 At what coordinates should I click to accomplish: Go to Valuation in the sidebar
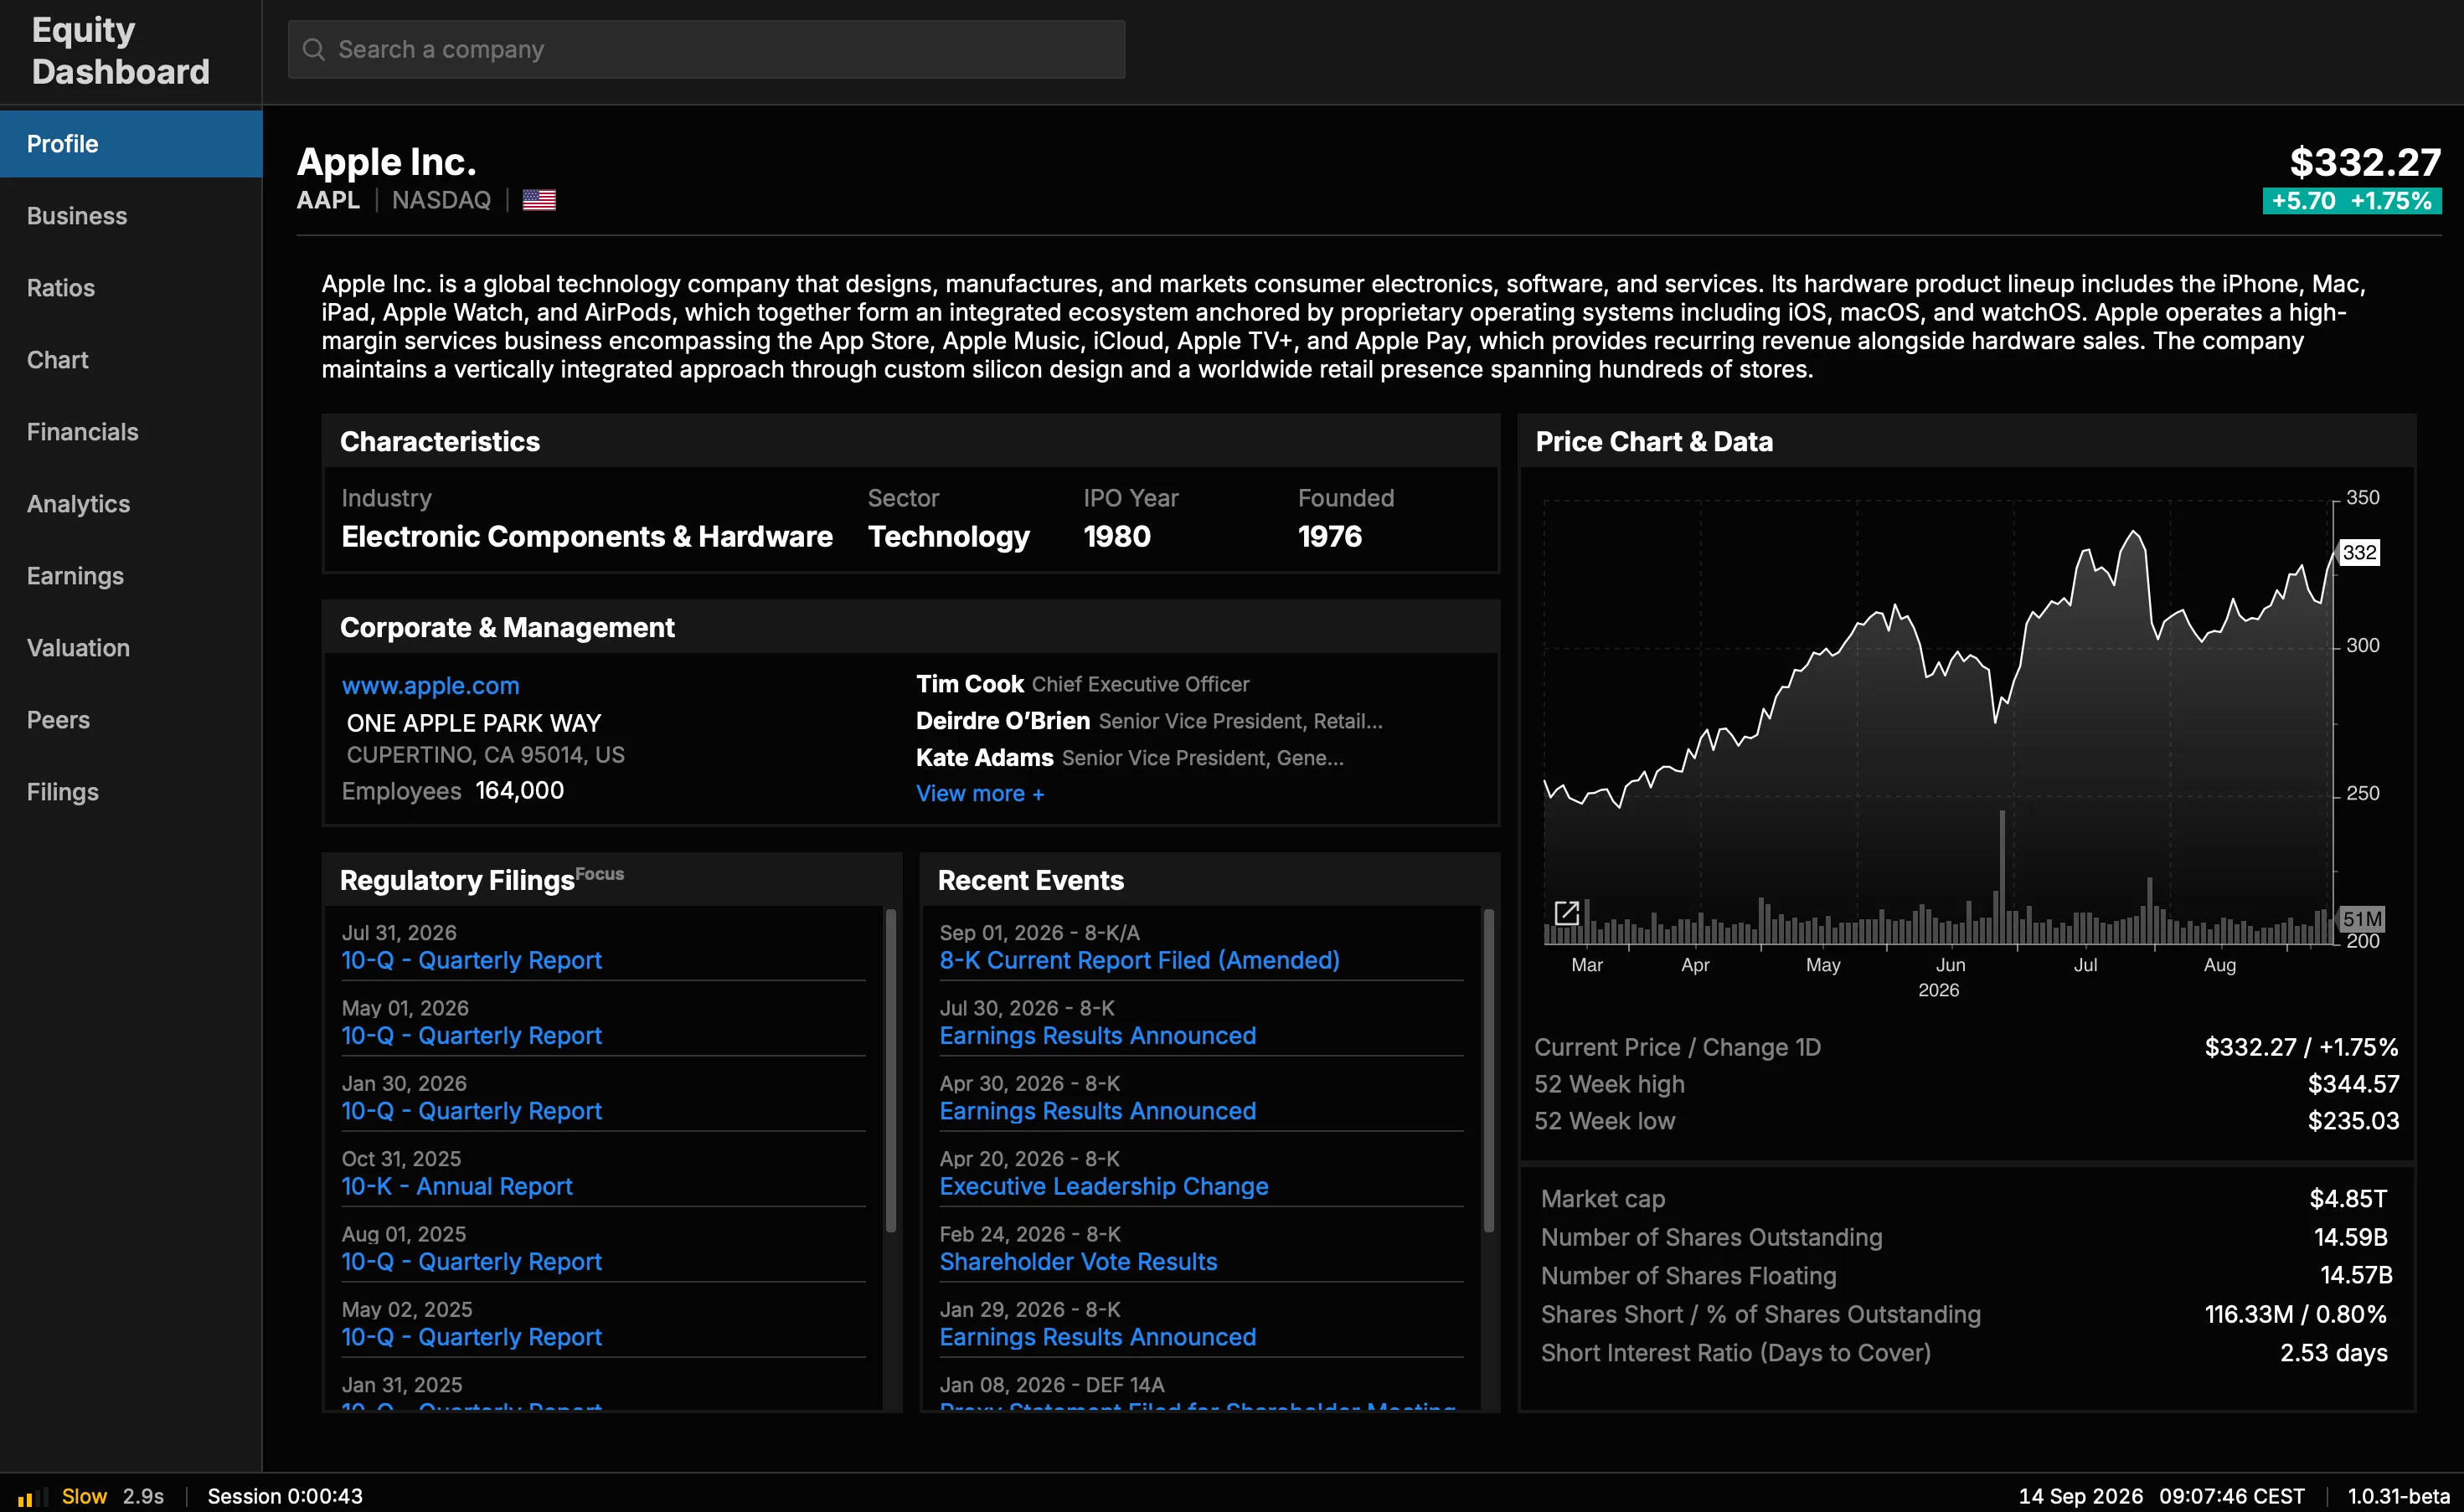pyautogui.click(x=131, y=648)
